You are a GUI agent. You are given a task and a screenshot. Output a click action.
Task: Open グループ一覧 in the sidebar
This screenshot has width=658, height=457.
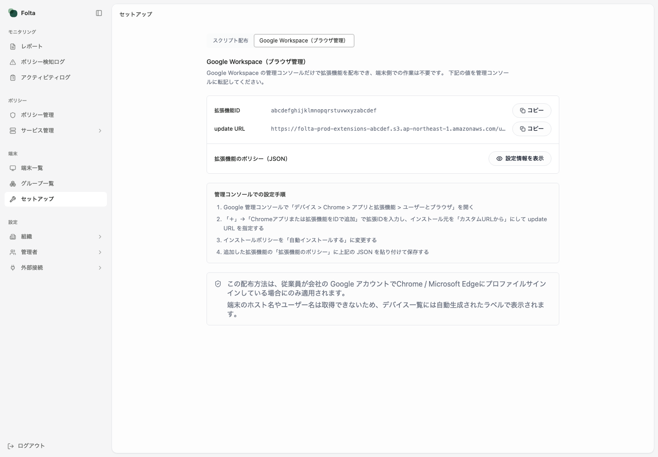click(x=56, y=184)
